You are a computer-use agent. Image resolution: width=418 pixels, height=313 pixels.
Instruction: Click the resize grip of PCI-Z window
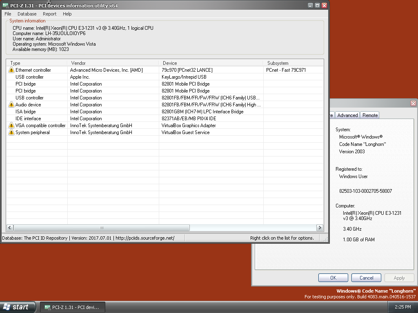[325, 239]
